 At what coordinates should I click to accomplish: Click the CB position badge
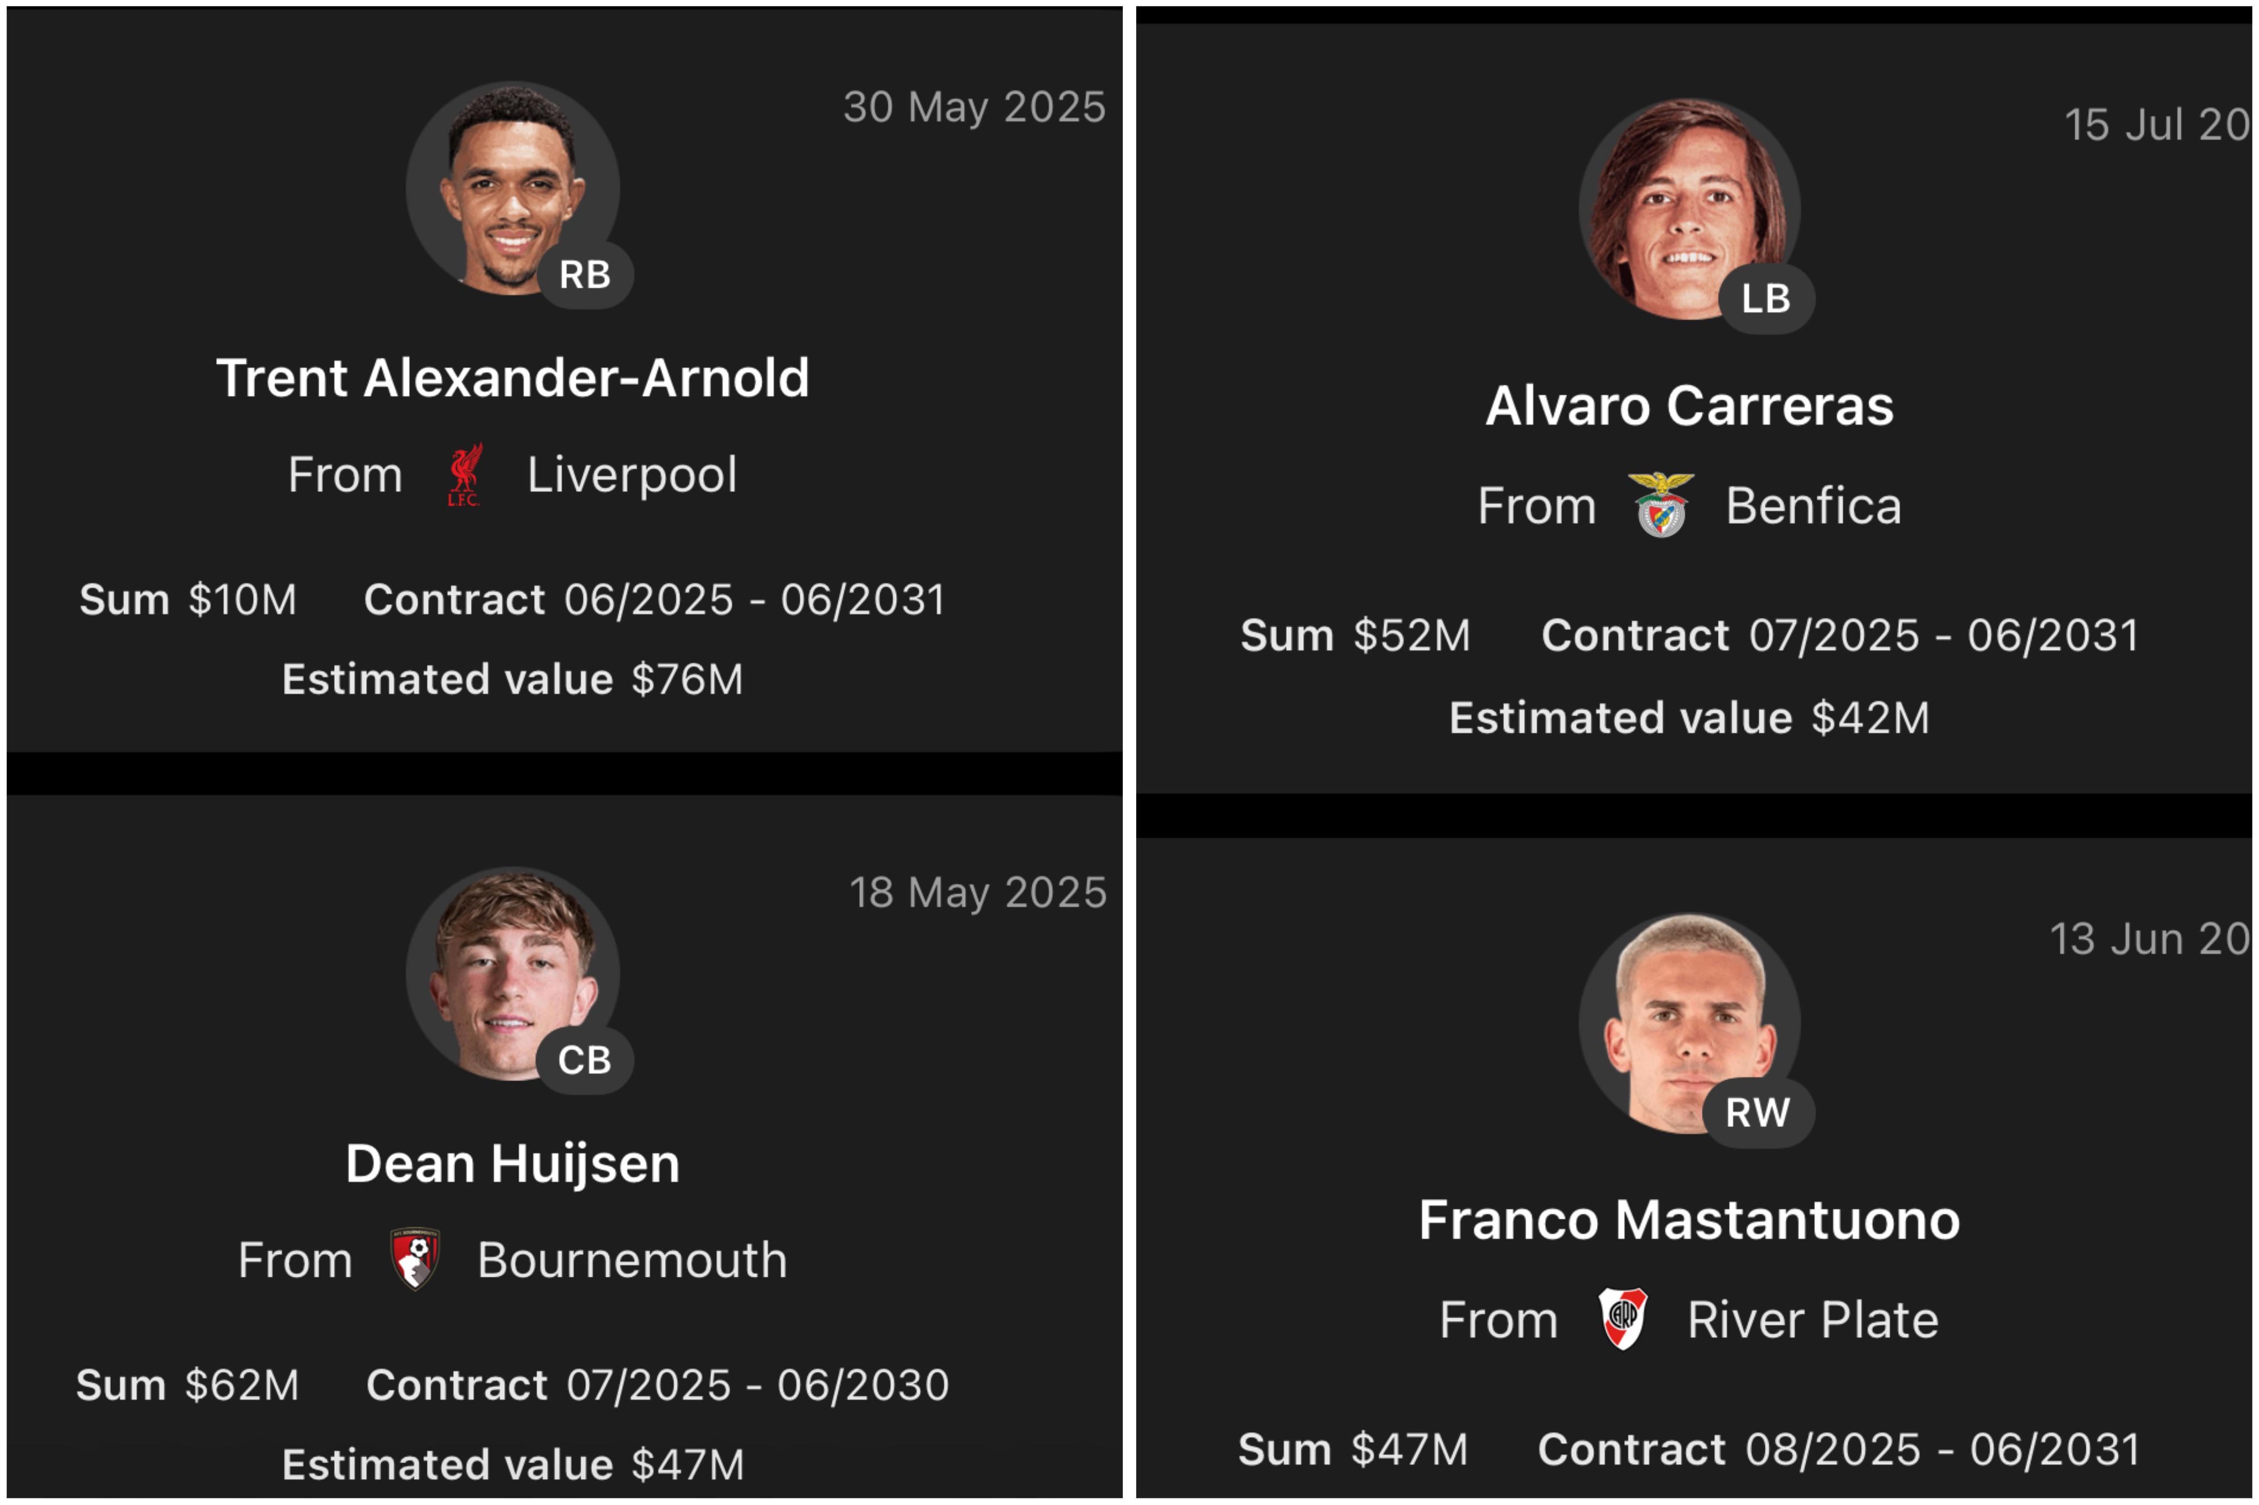(x=585, y=1061)
